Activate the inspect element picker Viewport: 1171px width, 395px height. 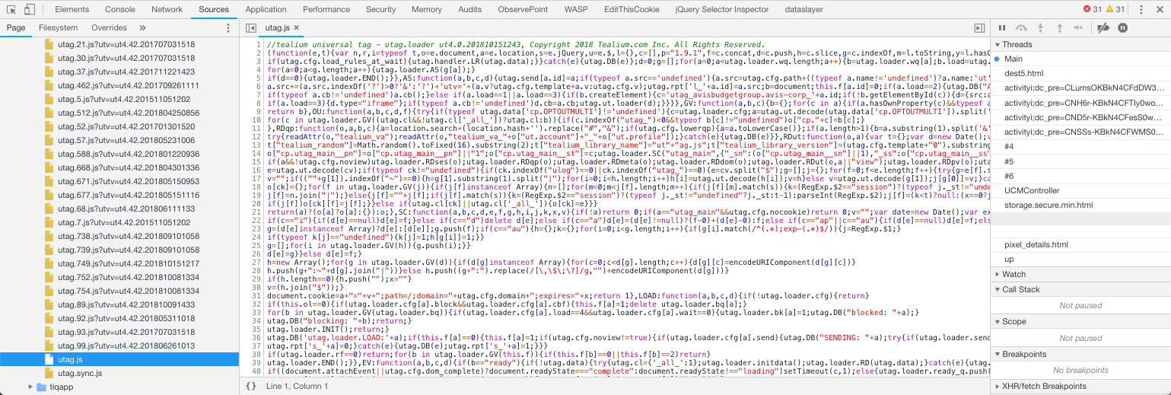tap(10, 10)
